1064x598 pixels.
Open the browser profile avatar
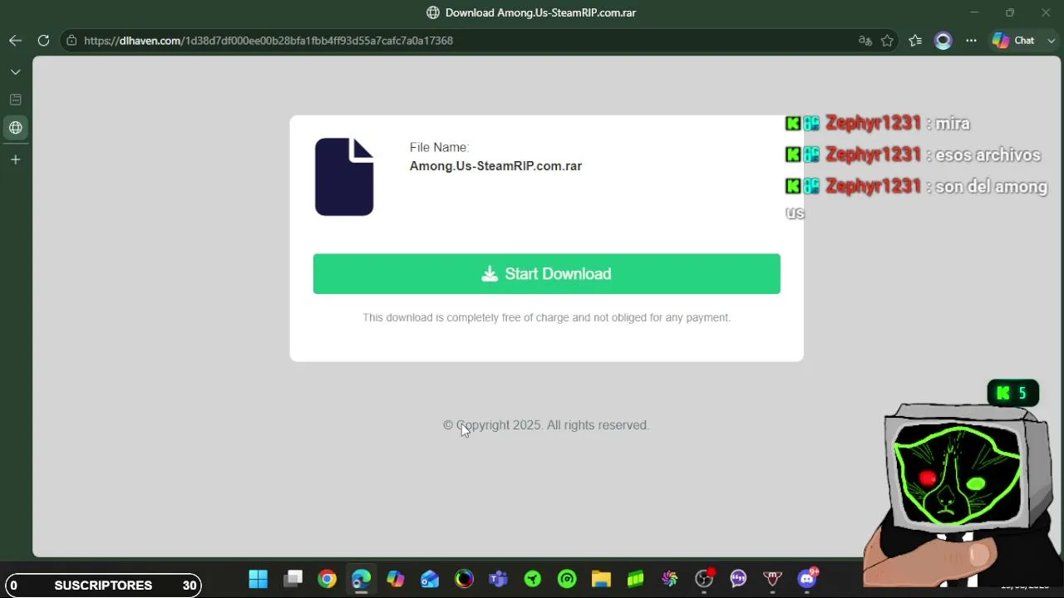point(943,41)
